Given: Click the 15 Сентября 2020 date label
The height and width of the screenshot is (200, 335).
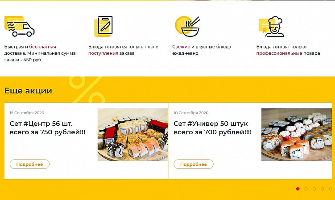Looking at the screenshot, I should tap(27, 113).
